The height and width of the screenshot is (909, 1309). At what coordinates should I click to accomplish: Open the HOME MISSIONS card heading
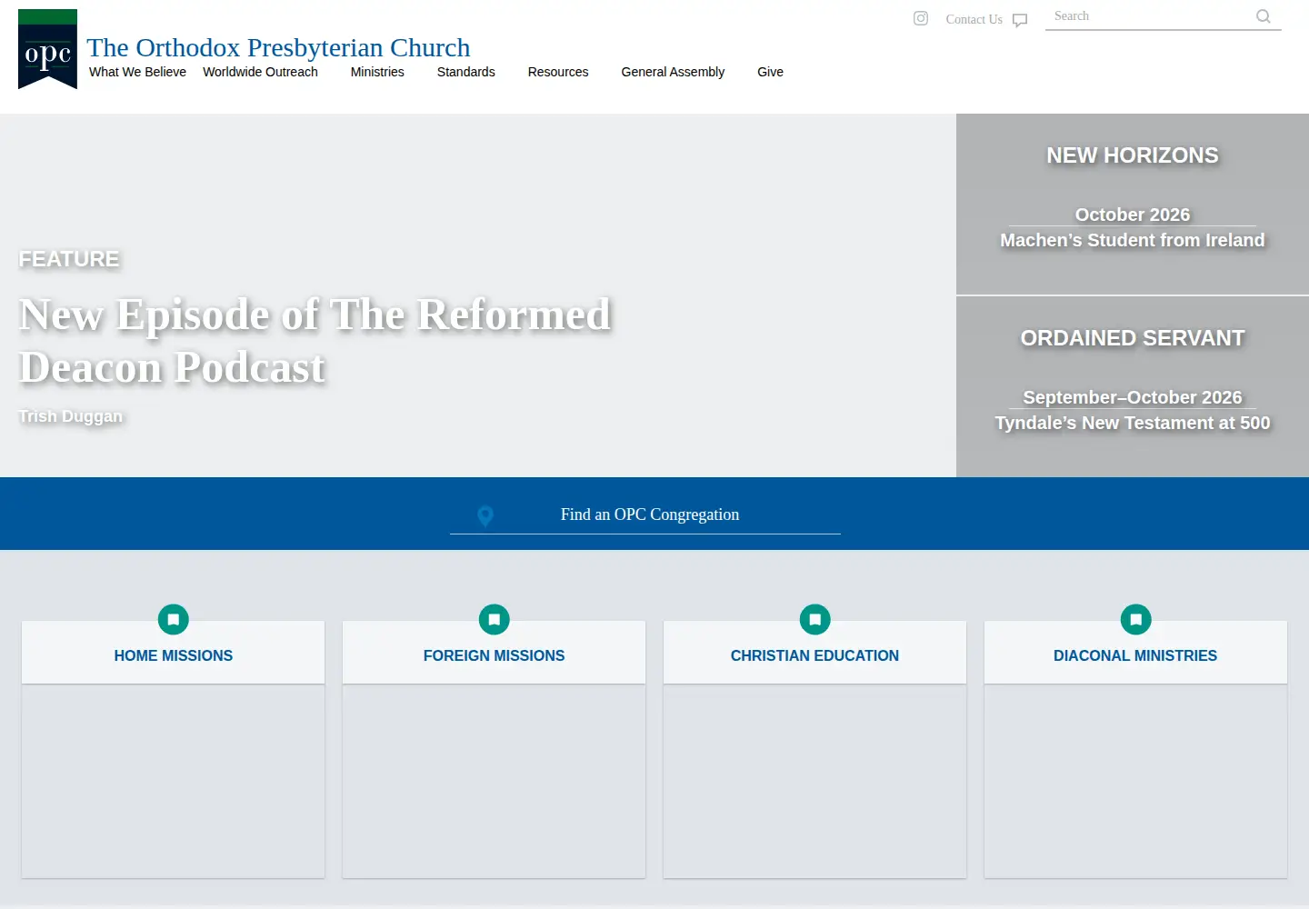tap(174, 655)
